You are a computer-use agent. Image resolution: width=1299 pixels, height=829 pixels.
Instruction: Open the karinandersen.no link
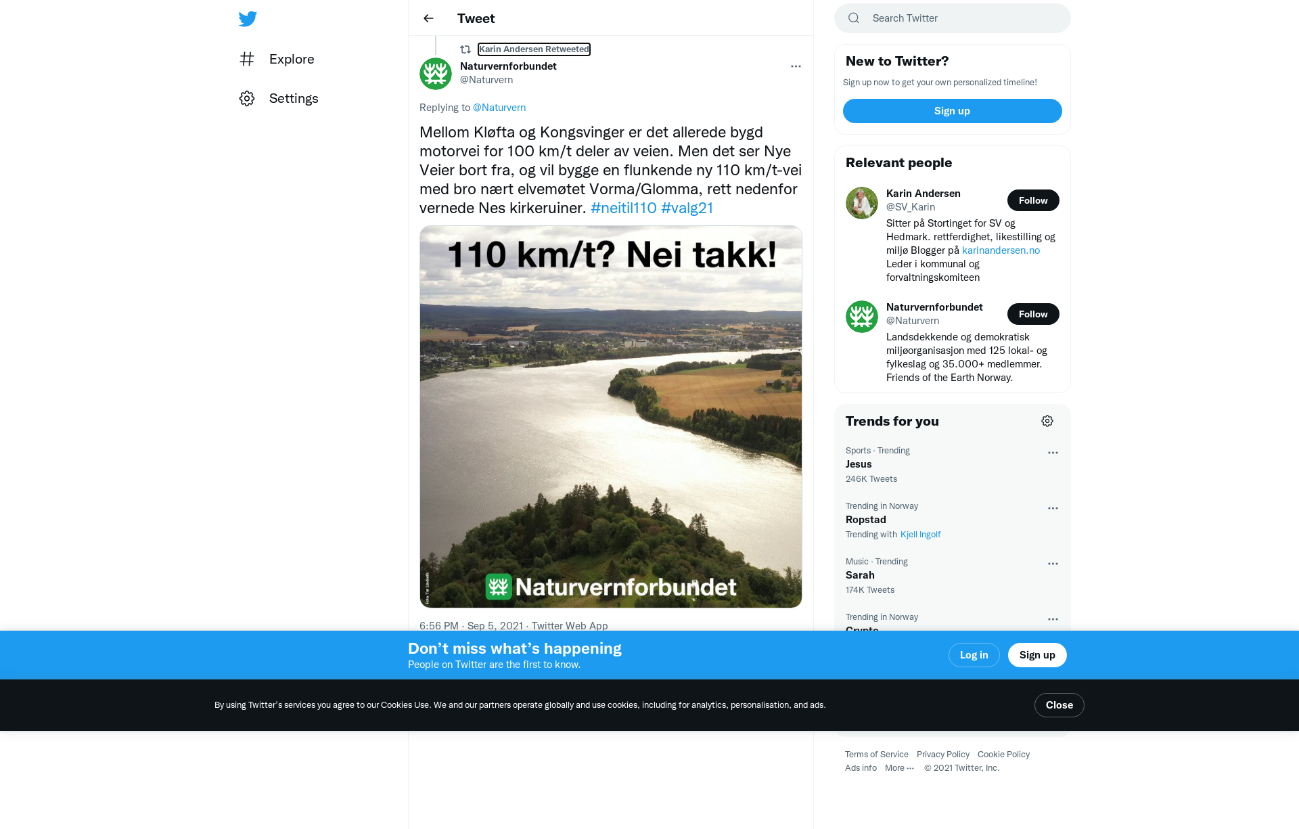pyautogui.click(x=1001, y=250)
